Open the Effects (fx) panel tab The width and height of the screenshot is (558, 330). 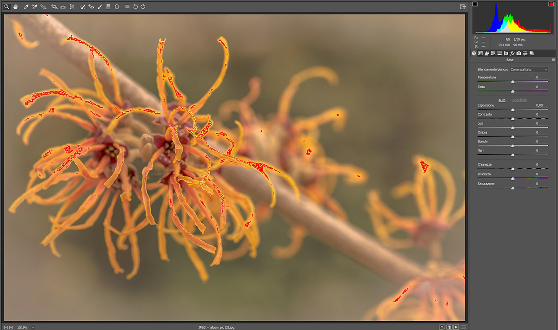pyautogui.click(x=512, y=53)
